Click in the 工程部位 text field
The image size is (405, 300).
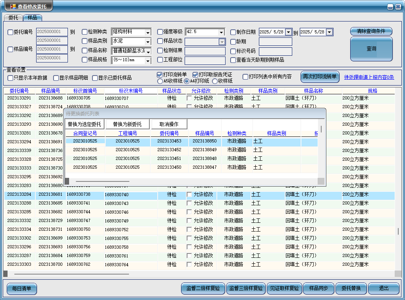pos(205,60)
